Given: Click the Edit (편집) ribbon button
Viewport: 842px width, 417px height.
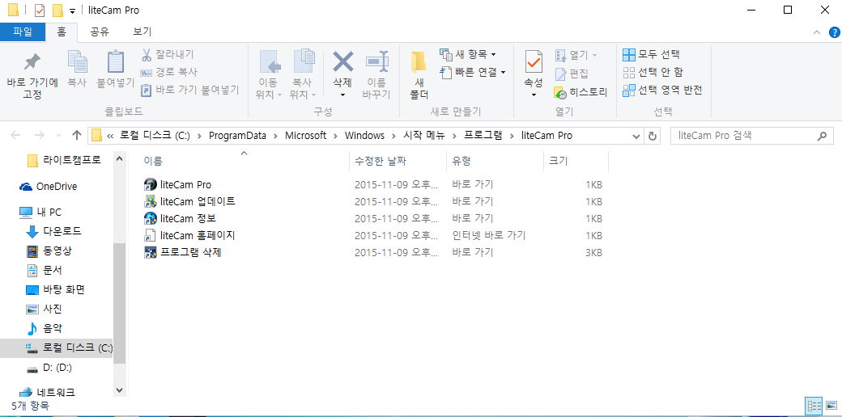Looking at the screenshot, I should coord(572,74).
